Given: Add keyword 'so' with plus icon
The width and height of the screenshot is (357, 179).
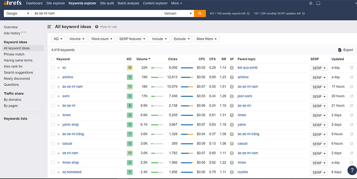Looking at the screenshot, I should coord(59,68).
